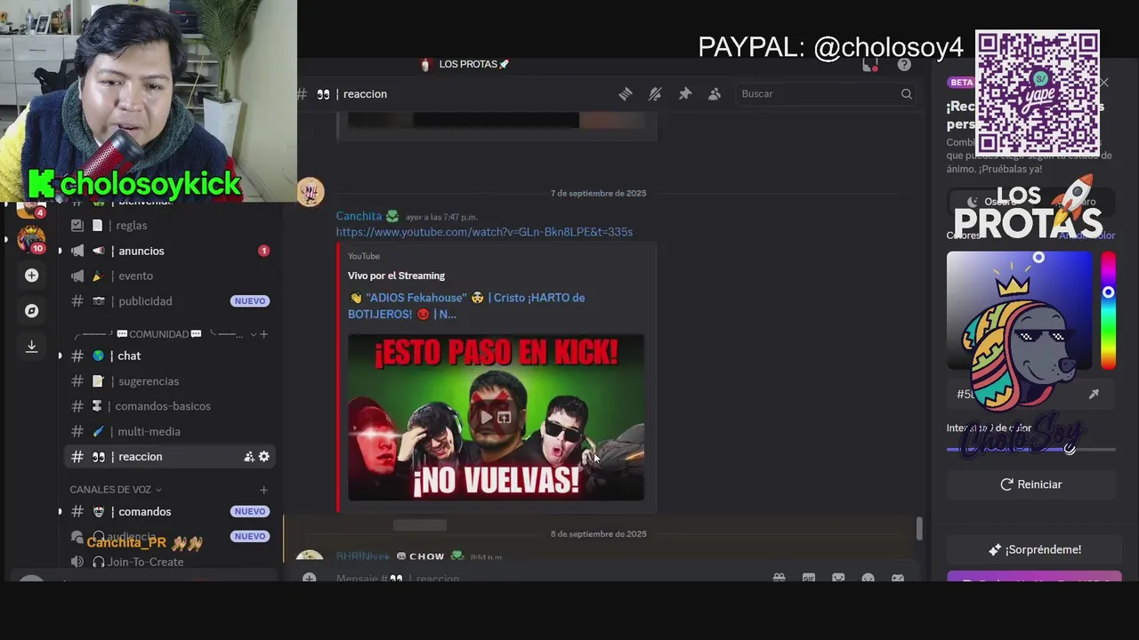Image resolution: width=1139 pixels, height=640 pixels.
Task: Adjust the rainbow hue slider
Action: coord(1108,310)
